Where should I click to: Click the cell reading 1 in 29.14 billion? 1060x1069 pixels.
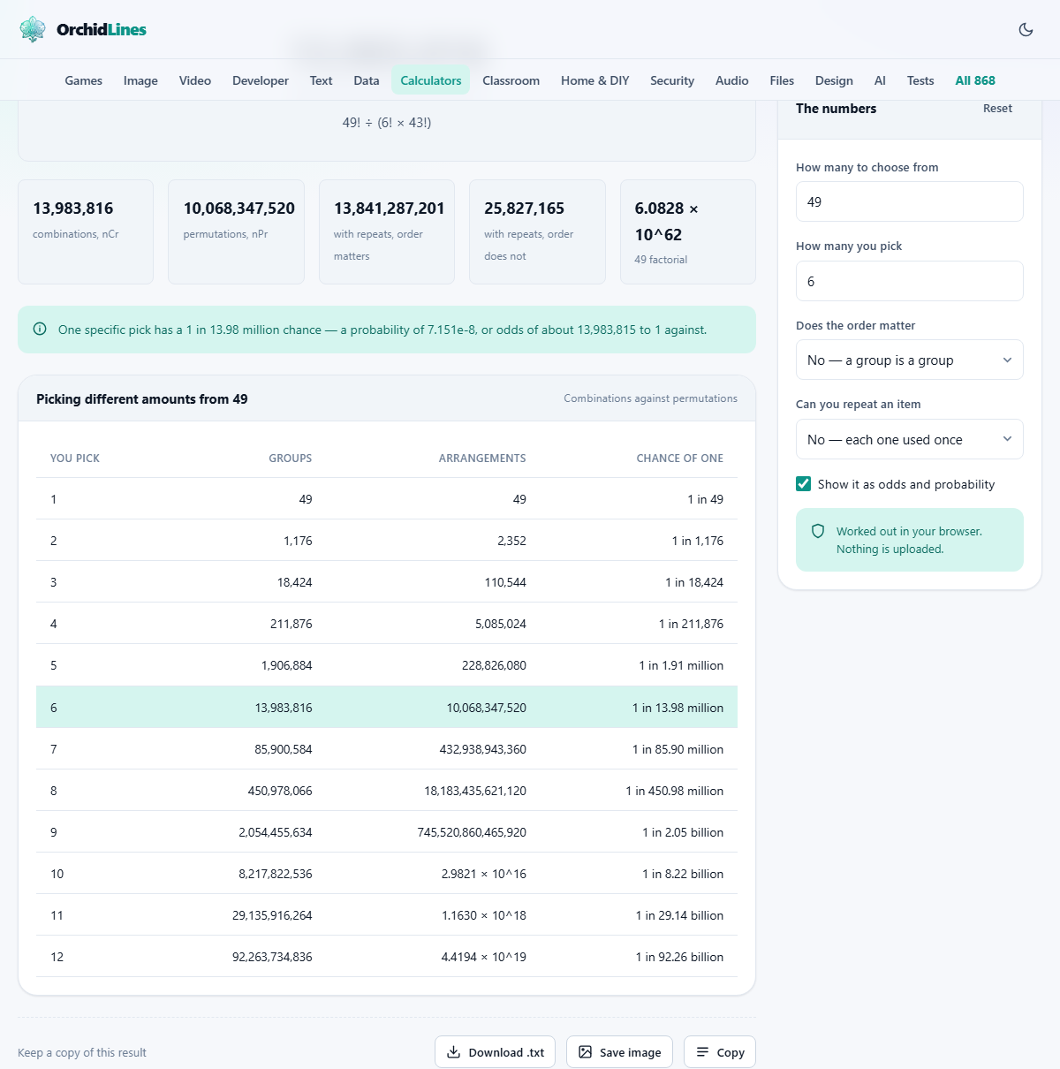point(679,915)
